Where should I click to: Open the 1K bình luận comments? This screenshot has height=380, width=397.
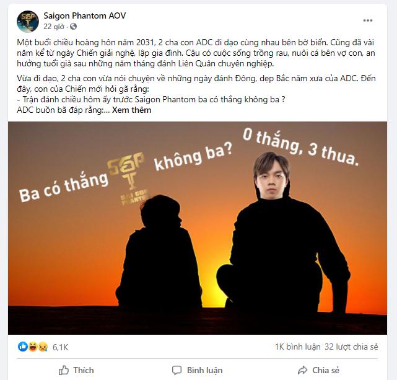tap(298, 347)
